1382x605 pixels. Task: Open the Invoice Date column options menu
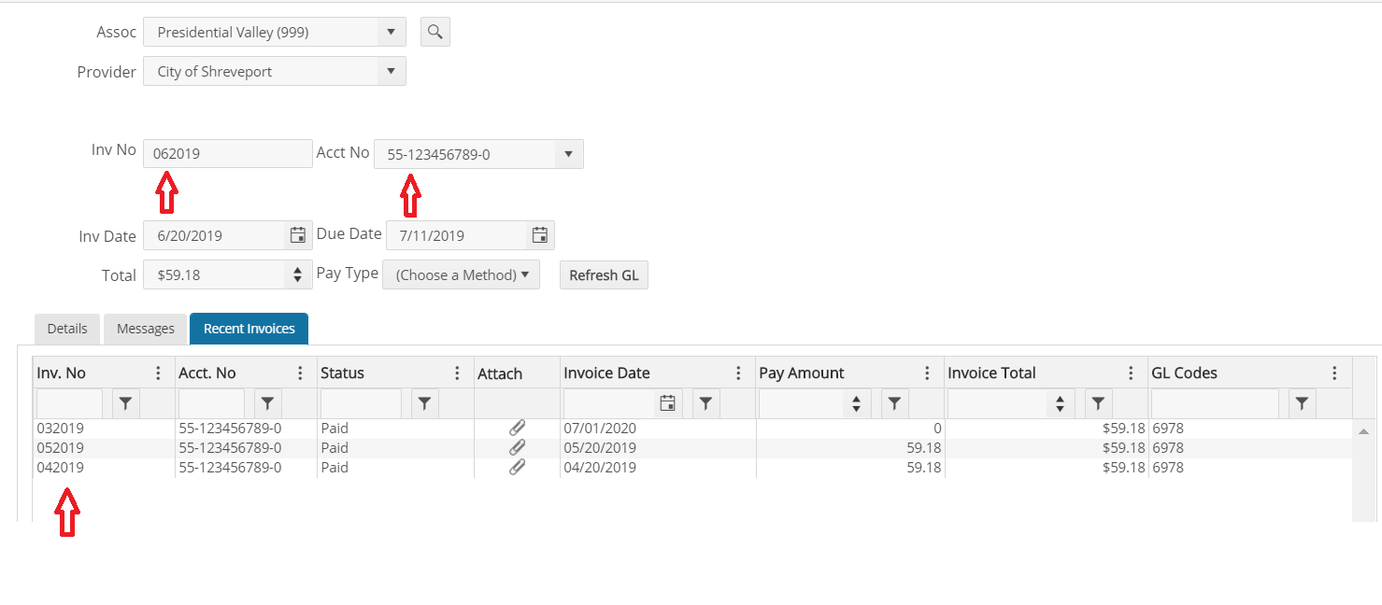[x=738, y=373]
